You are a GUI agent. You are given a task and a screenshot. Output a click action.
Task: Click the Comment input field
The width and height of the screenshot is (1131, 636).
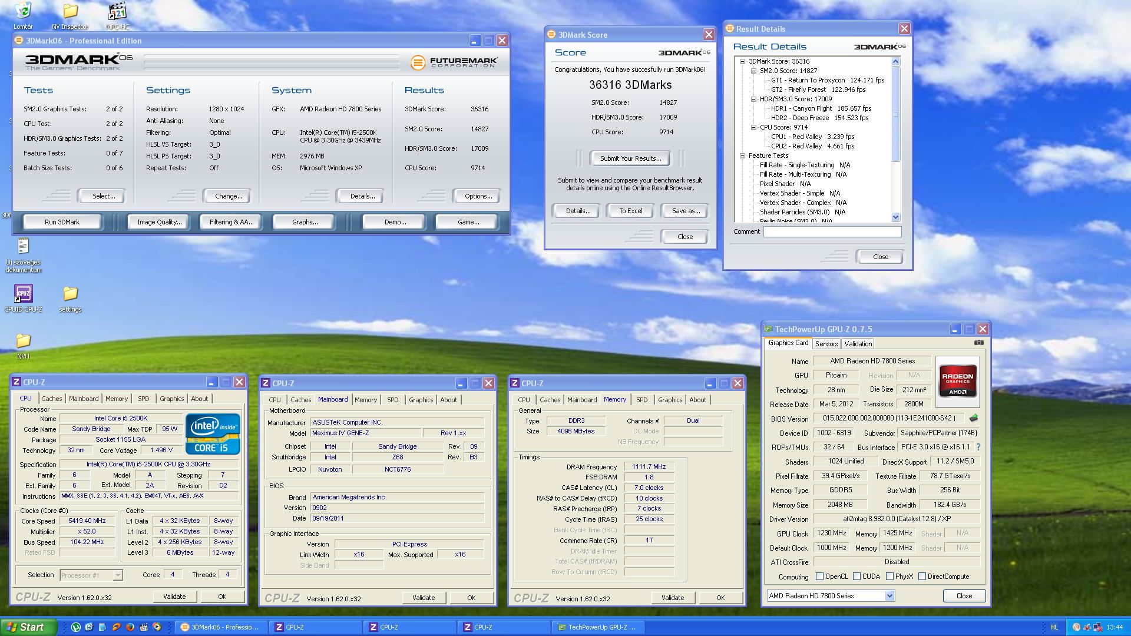[x=832, y=232]
